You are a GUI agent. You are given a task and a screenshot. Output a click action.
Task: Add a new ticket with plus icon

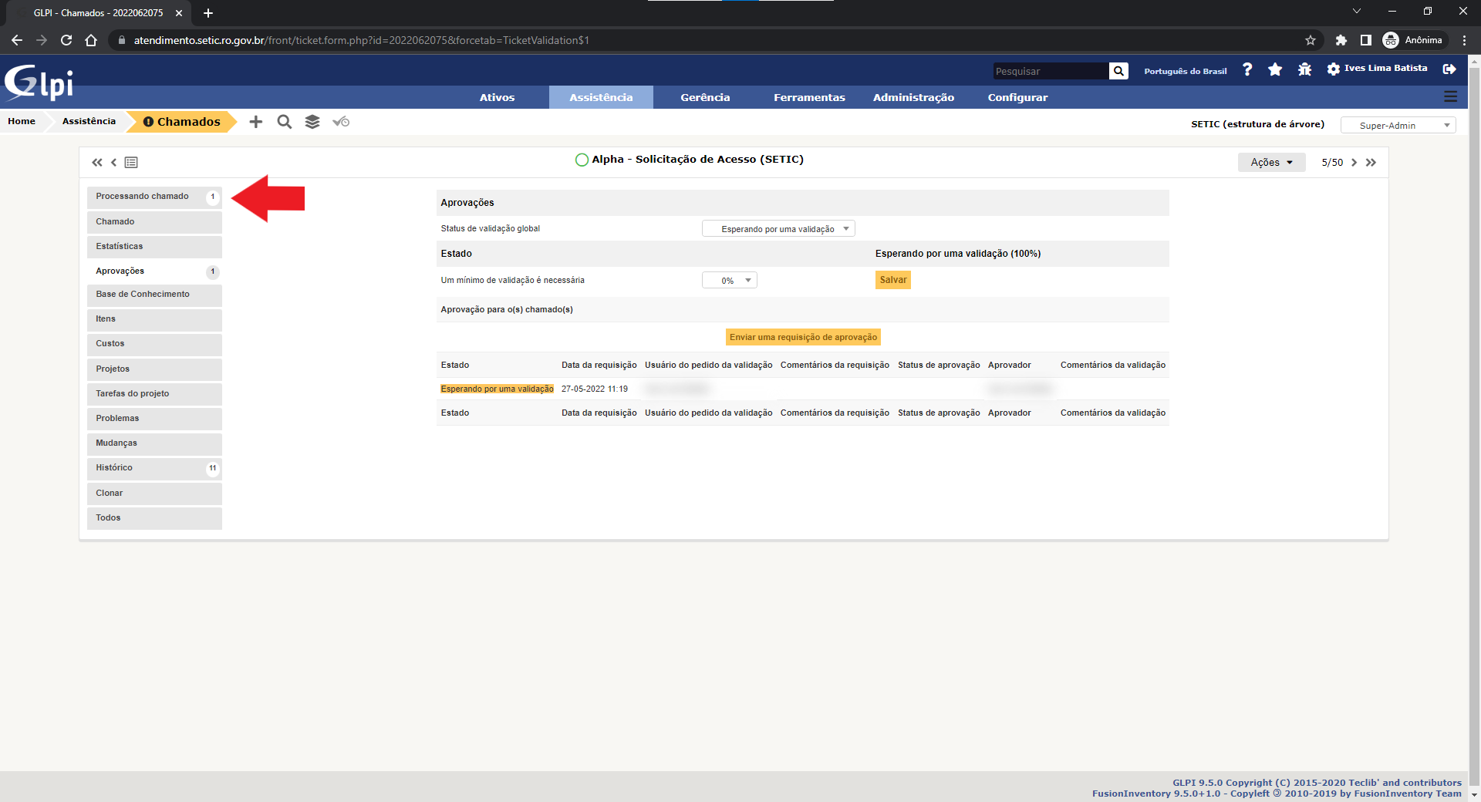tap(256, 122)
